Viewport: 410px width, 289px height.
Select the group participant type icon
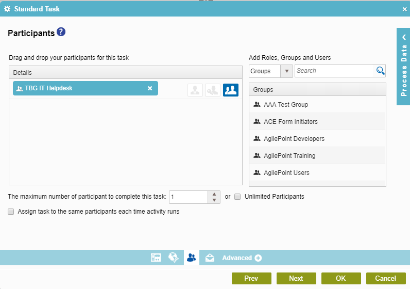(230, 90)
